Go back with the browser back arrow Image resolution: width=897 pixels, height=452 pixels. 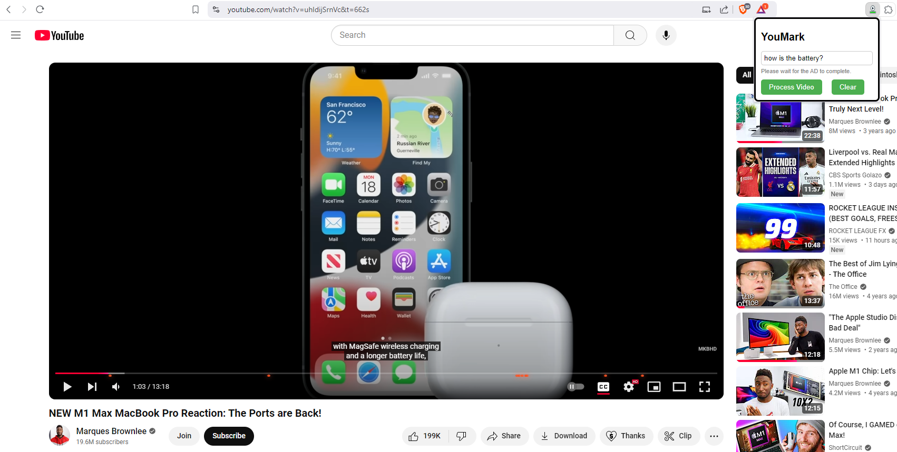(8, 9)
